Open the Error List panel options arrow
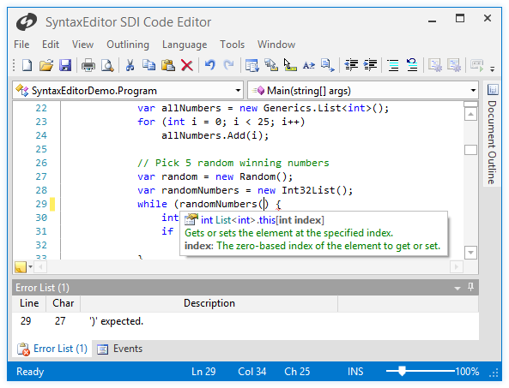The width and height of the screenshot is (509, 388). (457, 288)
